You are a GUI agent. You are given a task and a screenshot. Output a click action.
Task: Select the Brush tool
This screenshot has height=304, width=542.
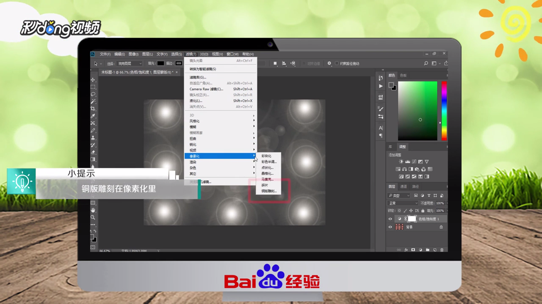tap(93, 130)
